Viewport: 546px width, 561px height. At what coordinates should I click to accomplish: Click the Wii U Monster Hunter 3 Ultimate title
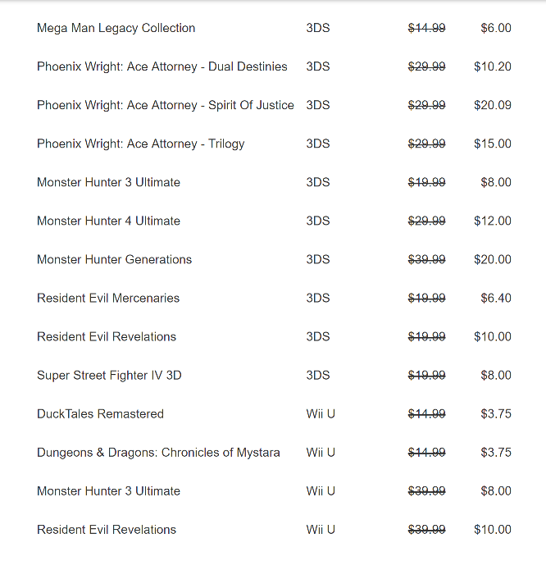coord(108,490)
